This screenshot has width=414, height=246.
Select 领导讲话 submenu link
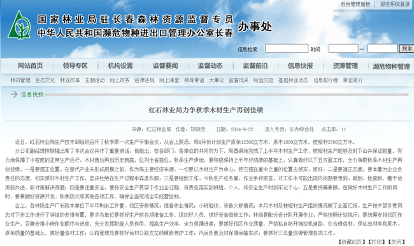tap(194, 80)
